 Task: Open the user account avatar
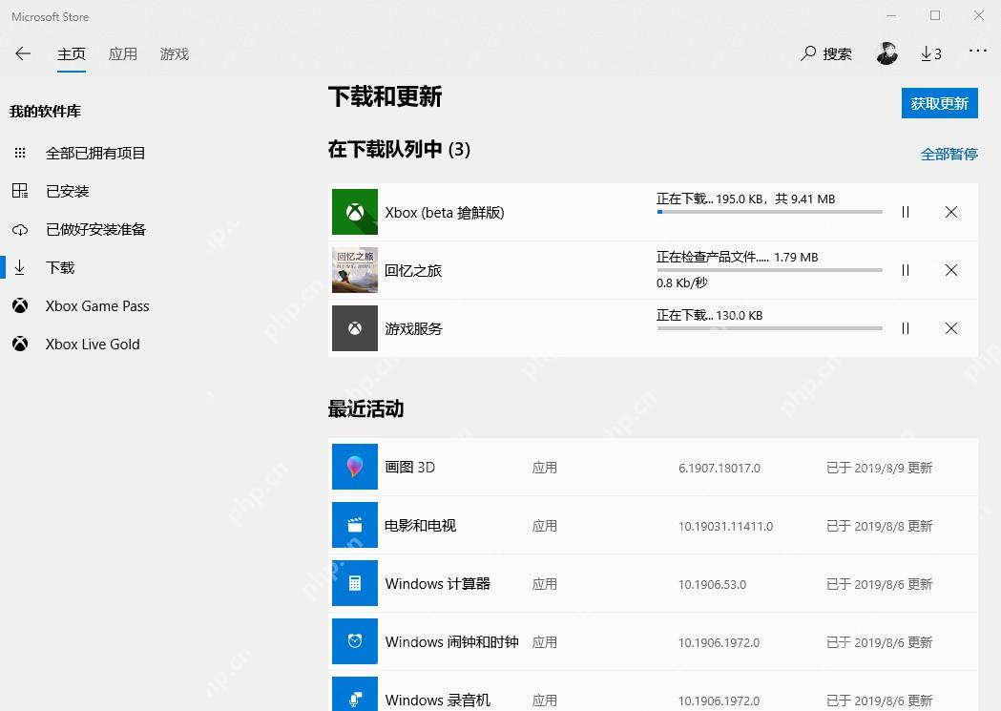(x=886, y=53)
